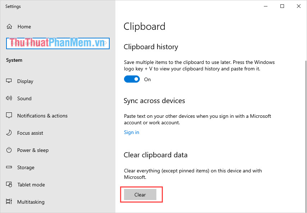
Task: Click the Sound speaker icon
Action: point(9,98)
